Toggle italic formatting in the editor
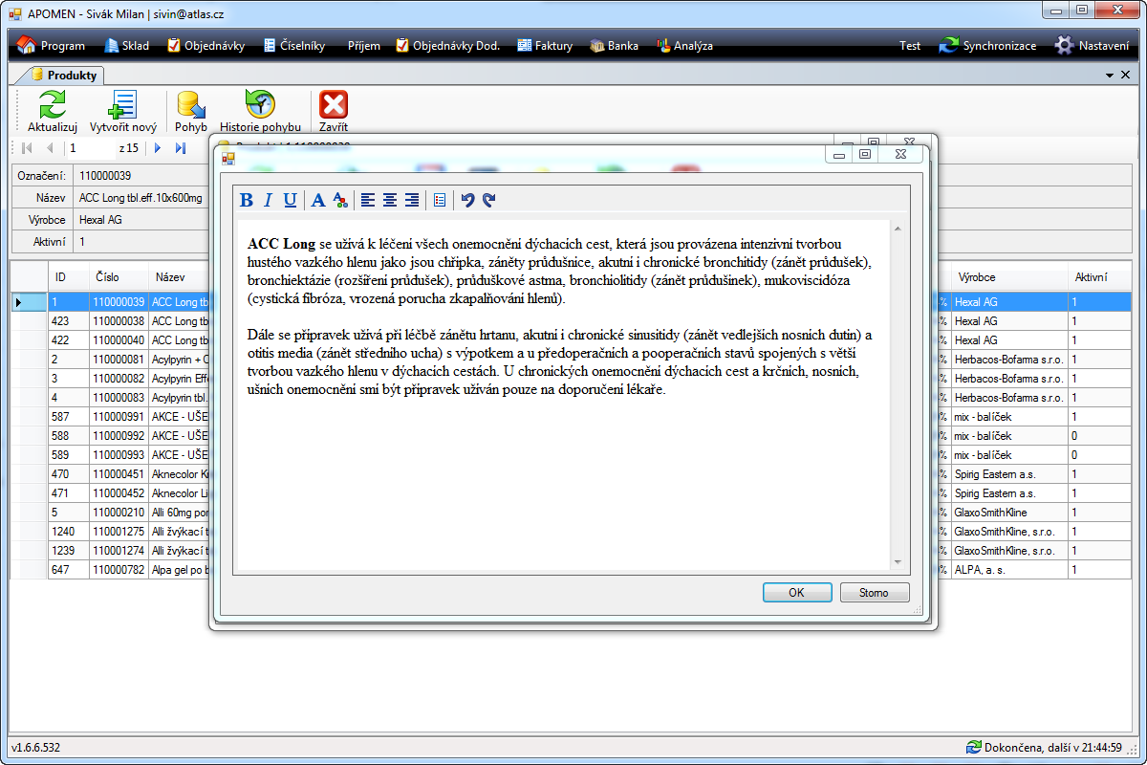 pos(268,200)
